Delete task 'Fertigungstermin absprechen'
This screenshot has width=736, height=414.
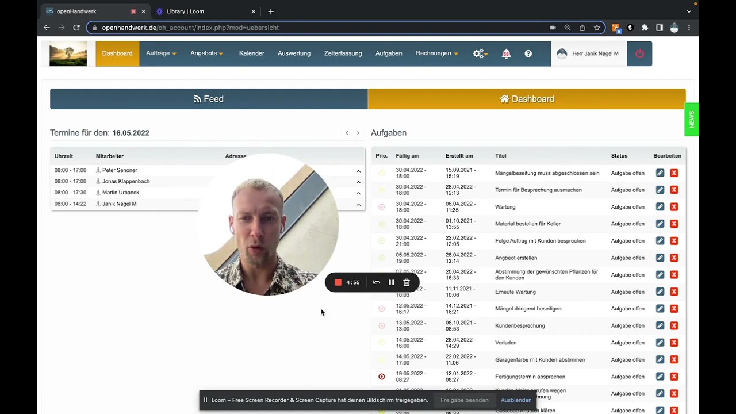[x=674, y=377]
